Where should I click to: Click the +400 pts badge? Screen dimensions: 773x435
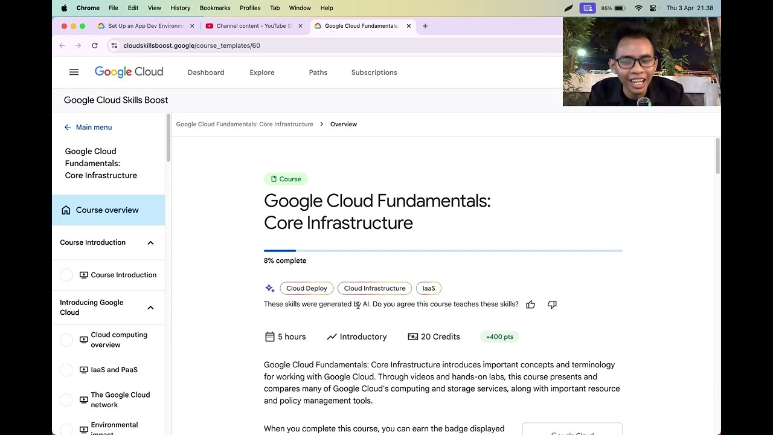point(499,337)
